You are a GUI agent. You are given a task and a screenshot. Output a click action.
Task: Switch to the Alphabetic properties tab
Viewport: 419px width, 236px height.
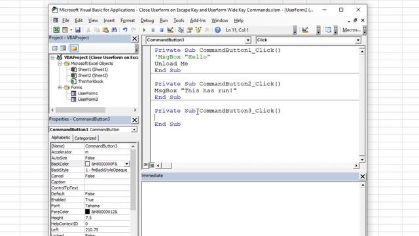point(61,138)
